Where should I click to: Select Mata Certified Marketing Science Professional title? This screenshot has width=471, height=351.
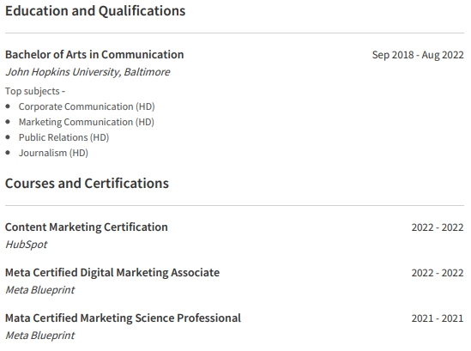click(x=123, y=318)
